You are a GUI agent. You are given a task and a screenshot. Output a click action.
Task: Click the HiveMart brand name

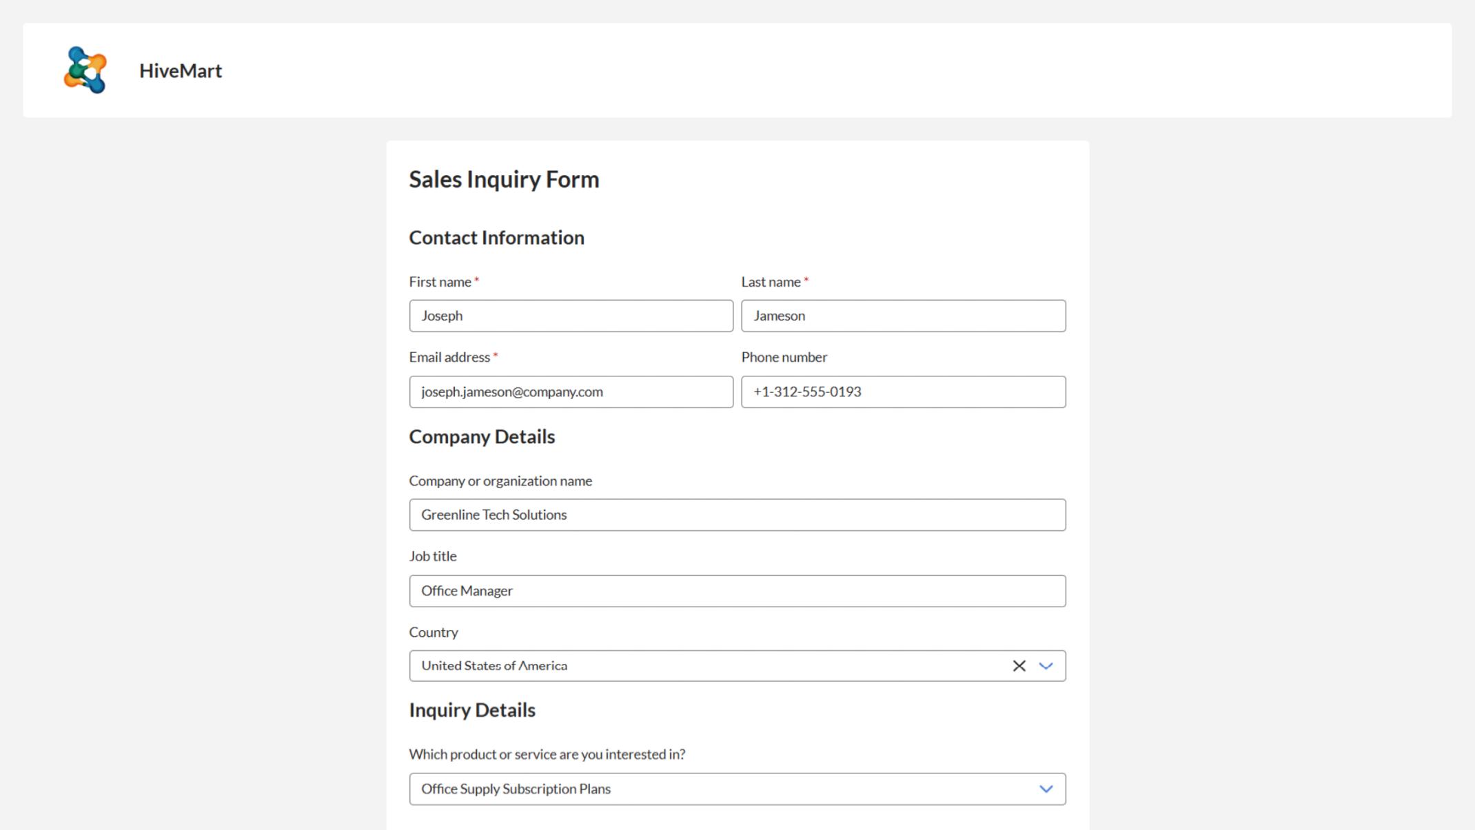click(x=181, y=70)
